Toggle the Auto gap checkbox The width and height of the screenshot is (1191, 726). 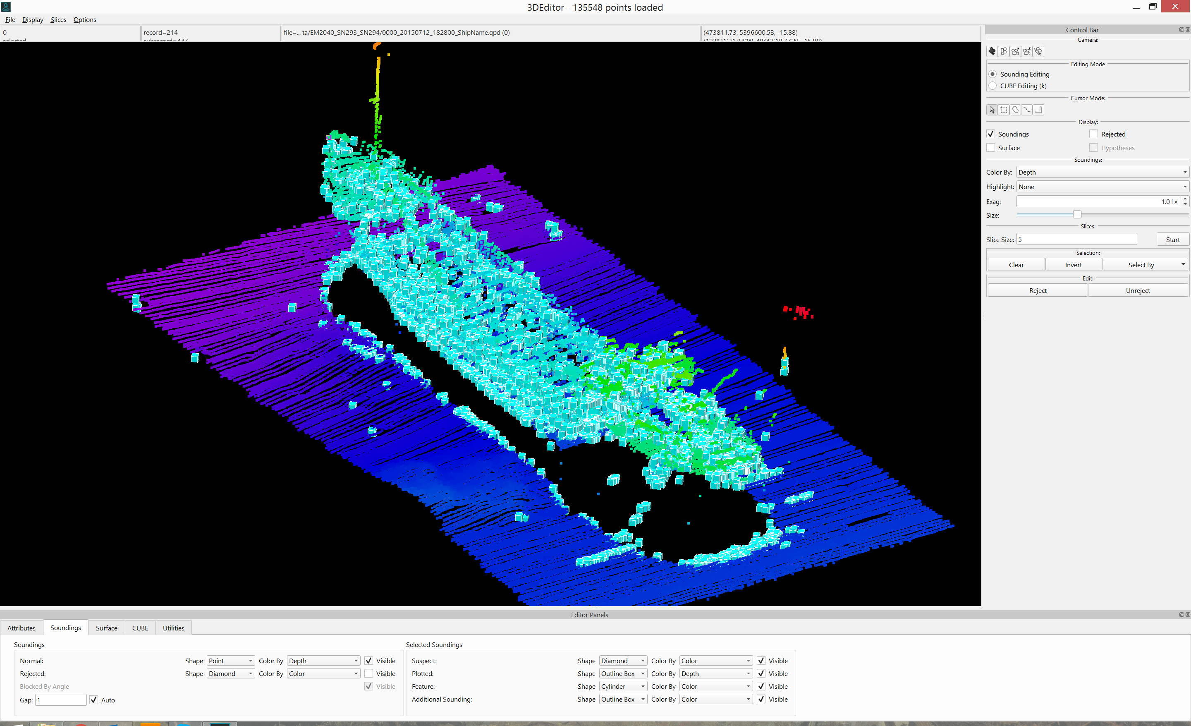pyautogui.click(x=94, y=700)
